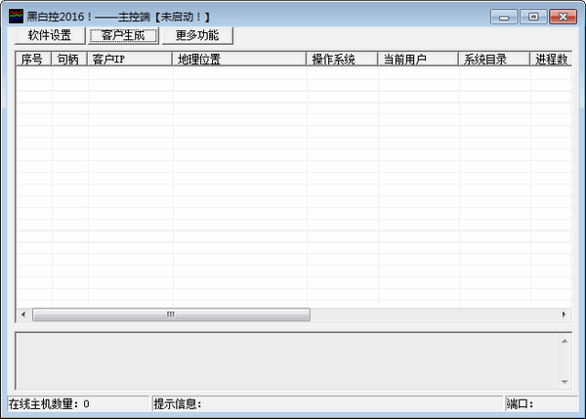
Task: Click the 操作系统 column header
Action: coord(342,59)
